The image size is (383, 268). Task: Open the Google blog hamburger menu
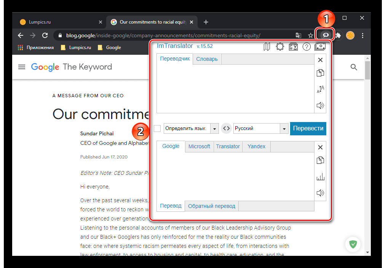pyautogui.click(x=22, y=67)
